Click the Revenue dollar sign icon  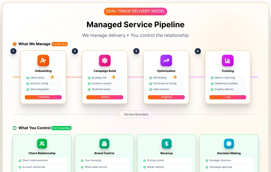point(167,144)
